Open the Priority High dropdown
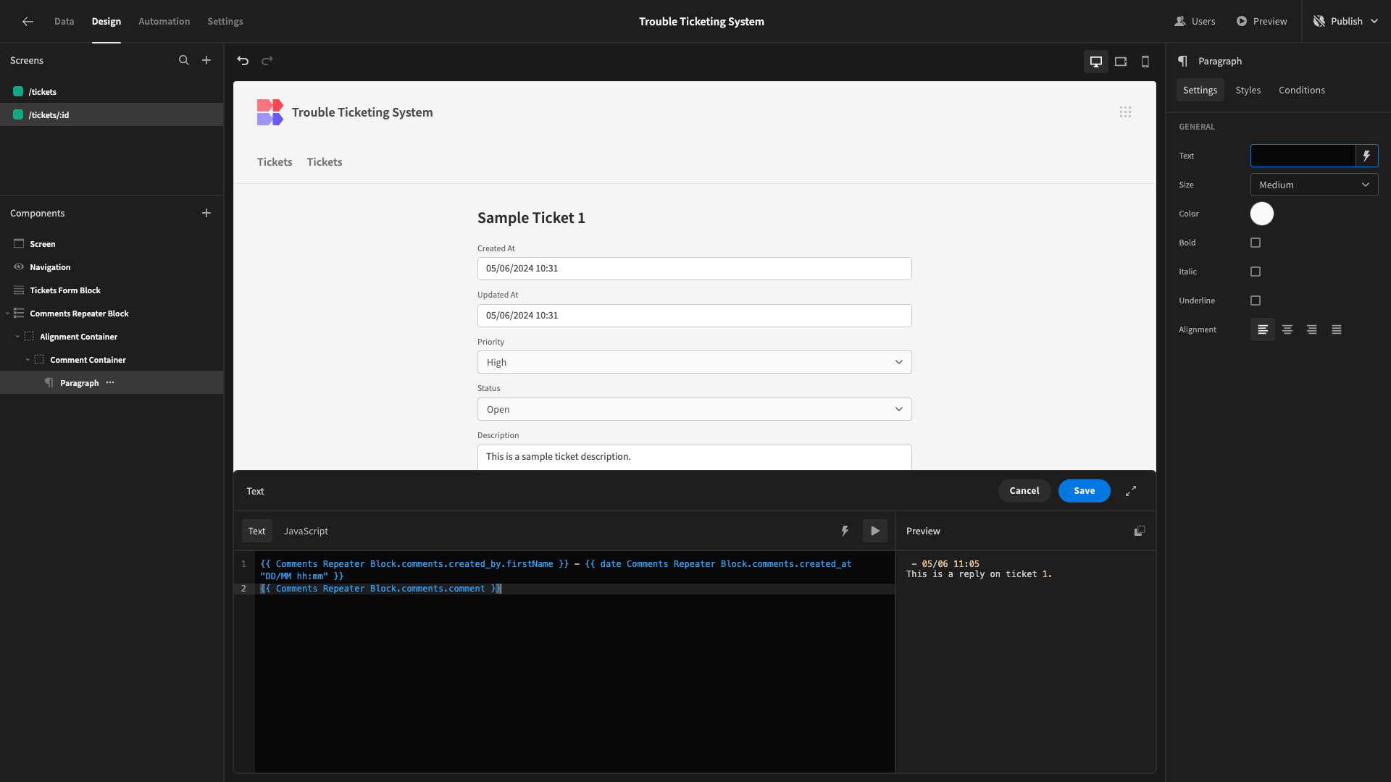1391x782 pixels. [694, 362]
